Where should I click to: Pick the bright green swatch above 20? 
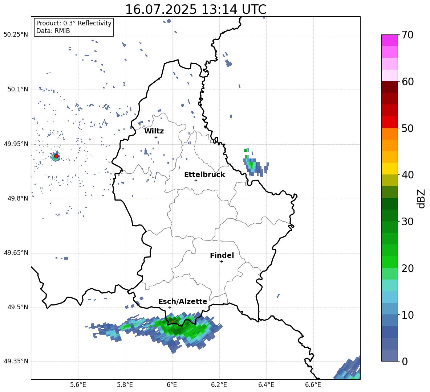(389, 262)
